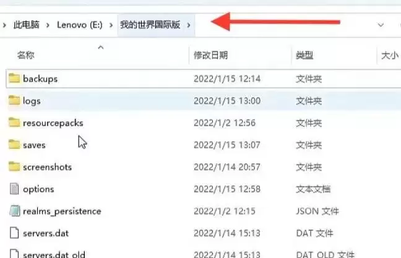The height and width of the screenshot is (258, 401).
Task: Click the servers.dat date 2022/1/14 15:13
Action: [227, 233]
